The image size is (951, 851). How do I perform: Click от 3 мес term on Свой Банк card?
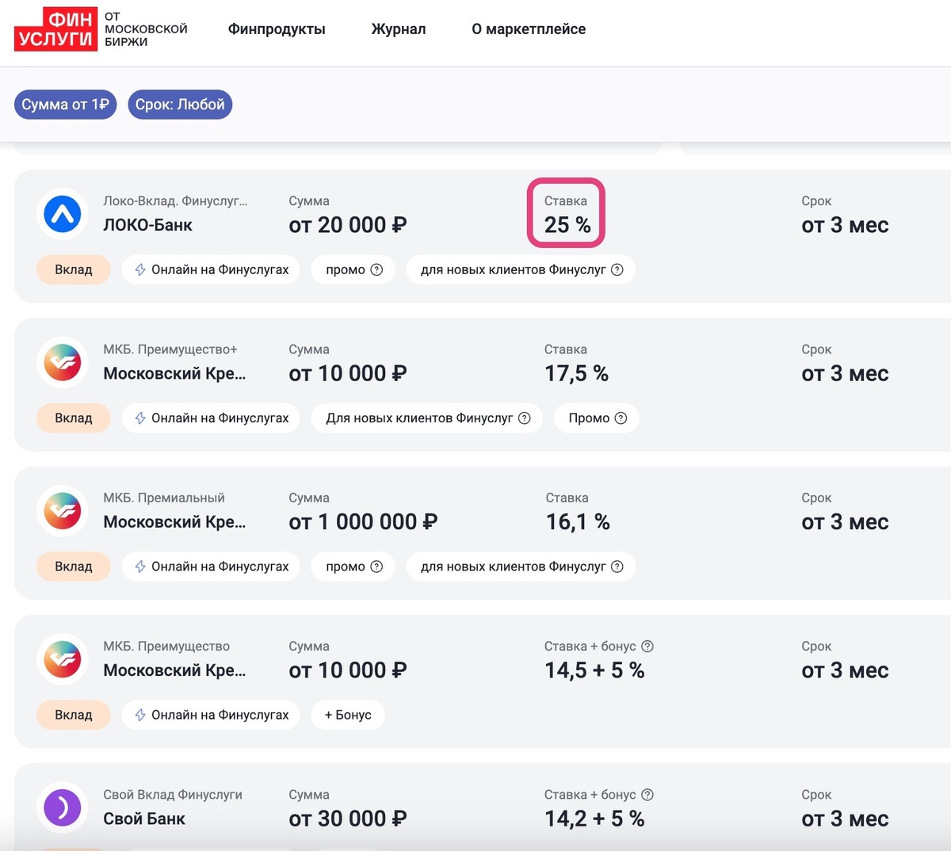[x=845, y=819]
